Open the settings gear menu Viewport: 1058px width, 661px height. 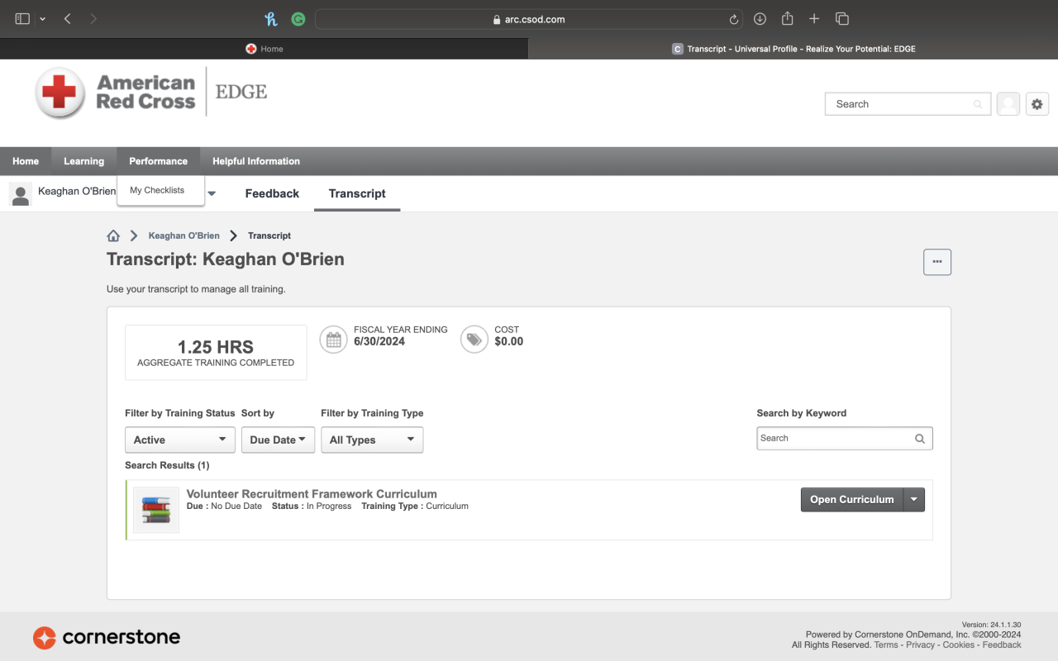tap(1037, 104)
